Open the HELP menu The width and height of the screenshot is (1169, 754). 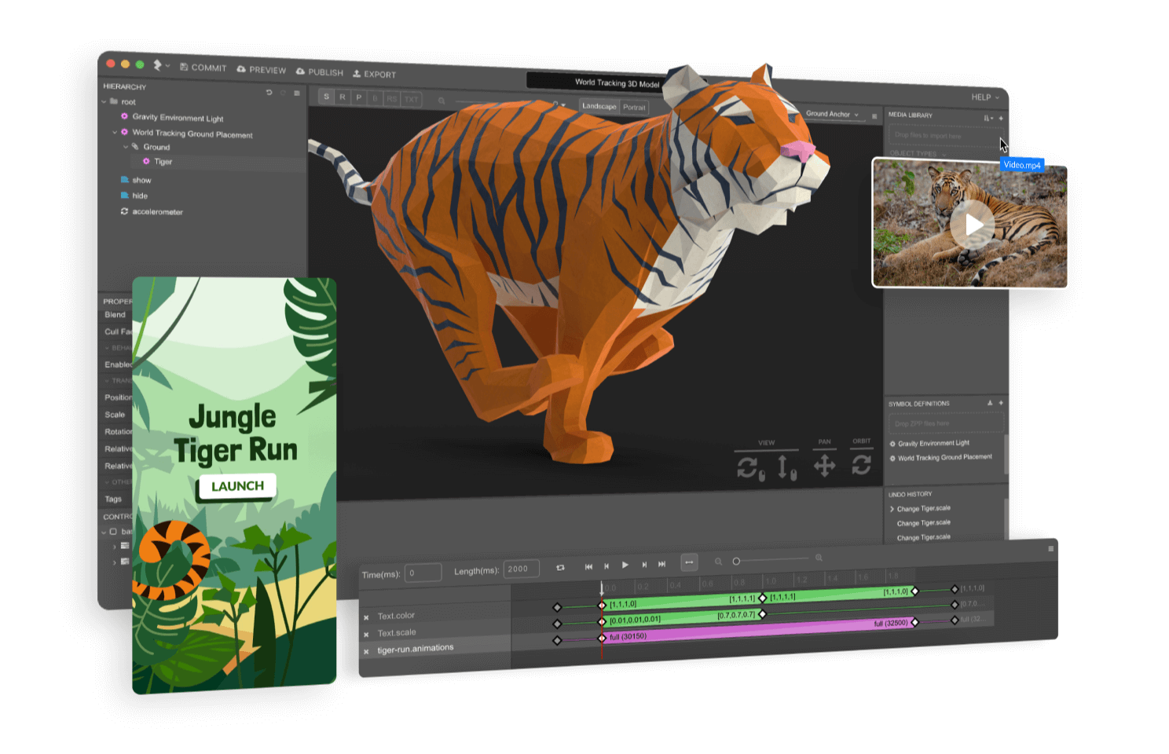[x=984, y=97]
